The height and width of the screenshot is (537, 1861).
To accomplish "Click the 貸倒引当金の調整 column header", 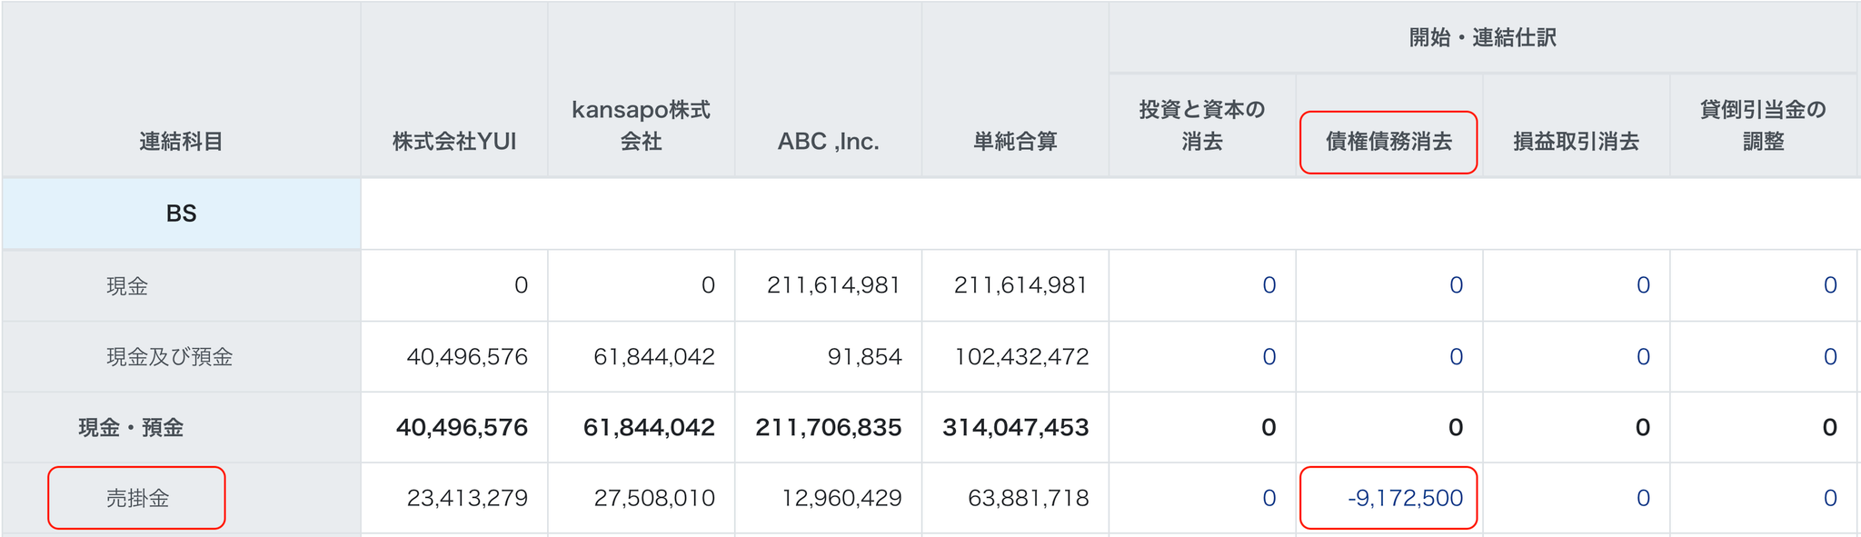I will tap(1763, 125).
